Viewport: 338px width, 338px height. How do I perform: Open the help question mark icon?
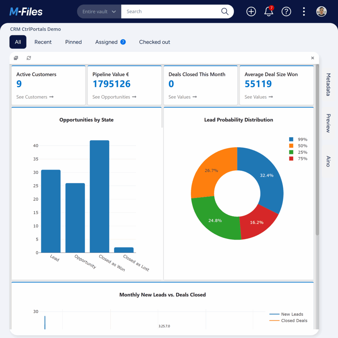point(286,12)
